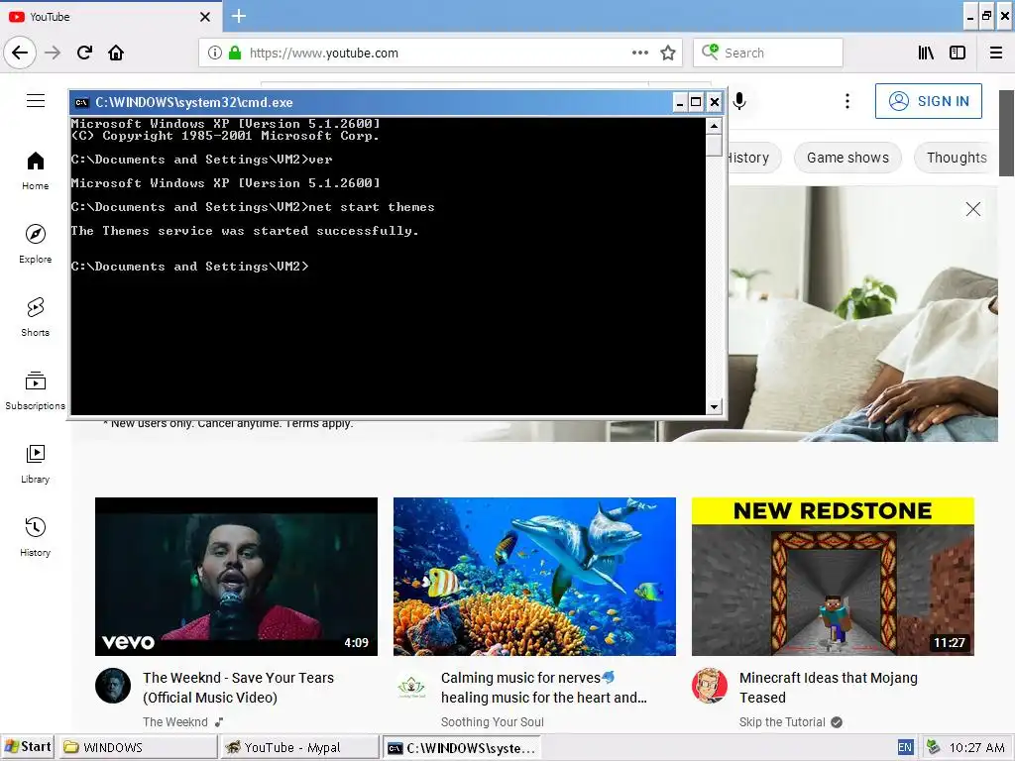Image resolution: width=1015 pixels, height=761 pixels.
Task: Show site information icon in address bar
Action: 215,53
